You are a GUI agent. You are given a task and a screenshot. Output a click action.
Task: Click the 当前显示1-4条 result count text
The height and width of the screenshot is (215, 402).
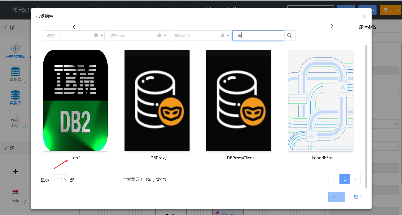tap(145, 179)
